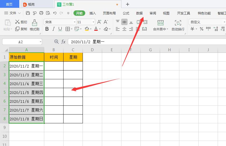Viewport: 226px width, 146px height.
Task: Open borders dropdown arrow
Action: coord(72,29)
